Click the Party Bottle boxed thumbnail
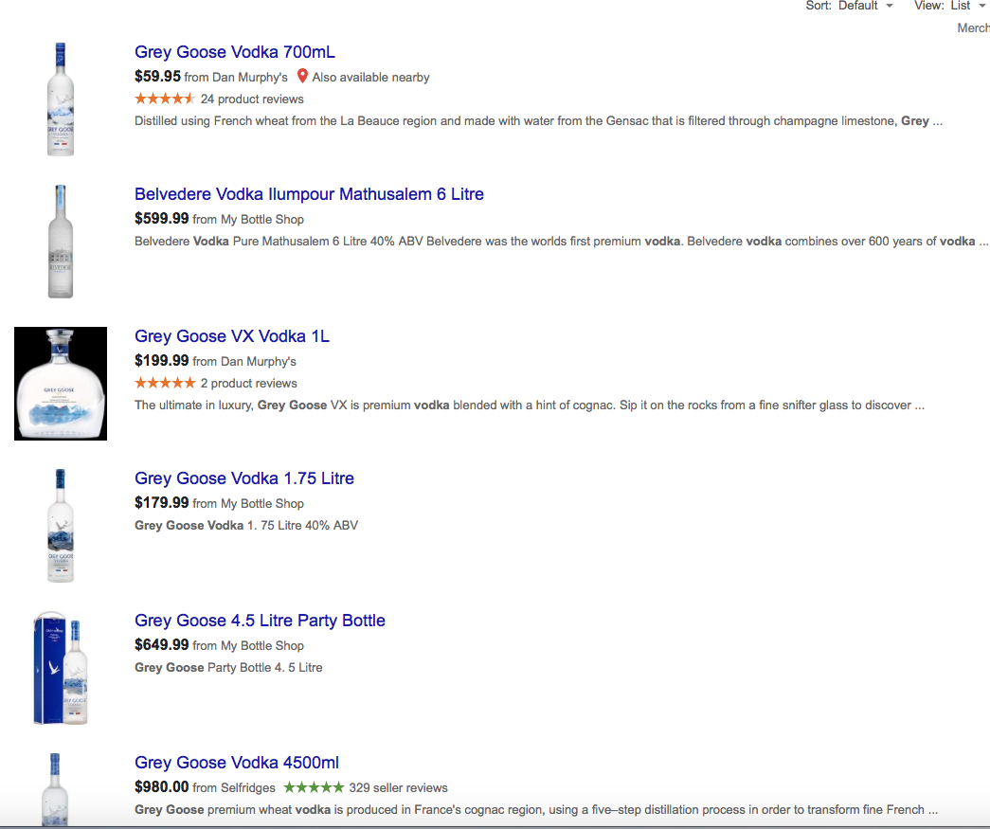This screenshot has height=829, width=990. point(61,667)
